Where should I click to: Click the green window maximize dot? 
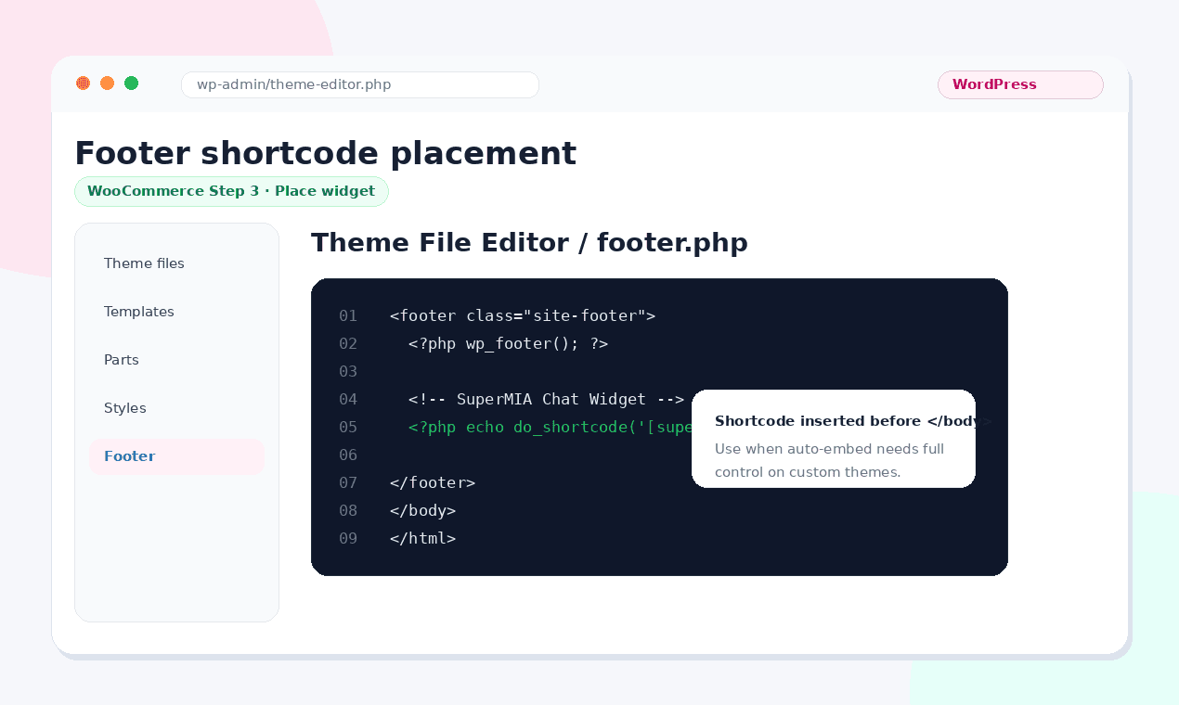click(x=131, y=83)
